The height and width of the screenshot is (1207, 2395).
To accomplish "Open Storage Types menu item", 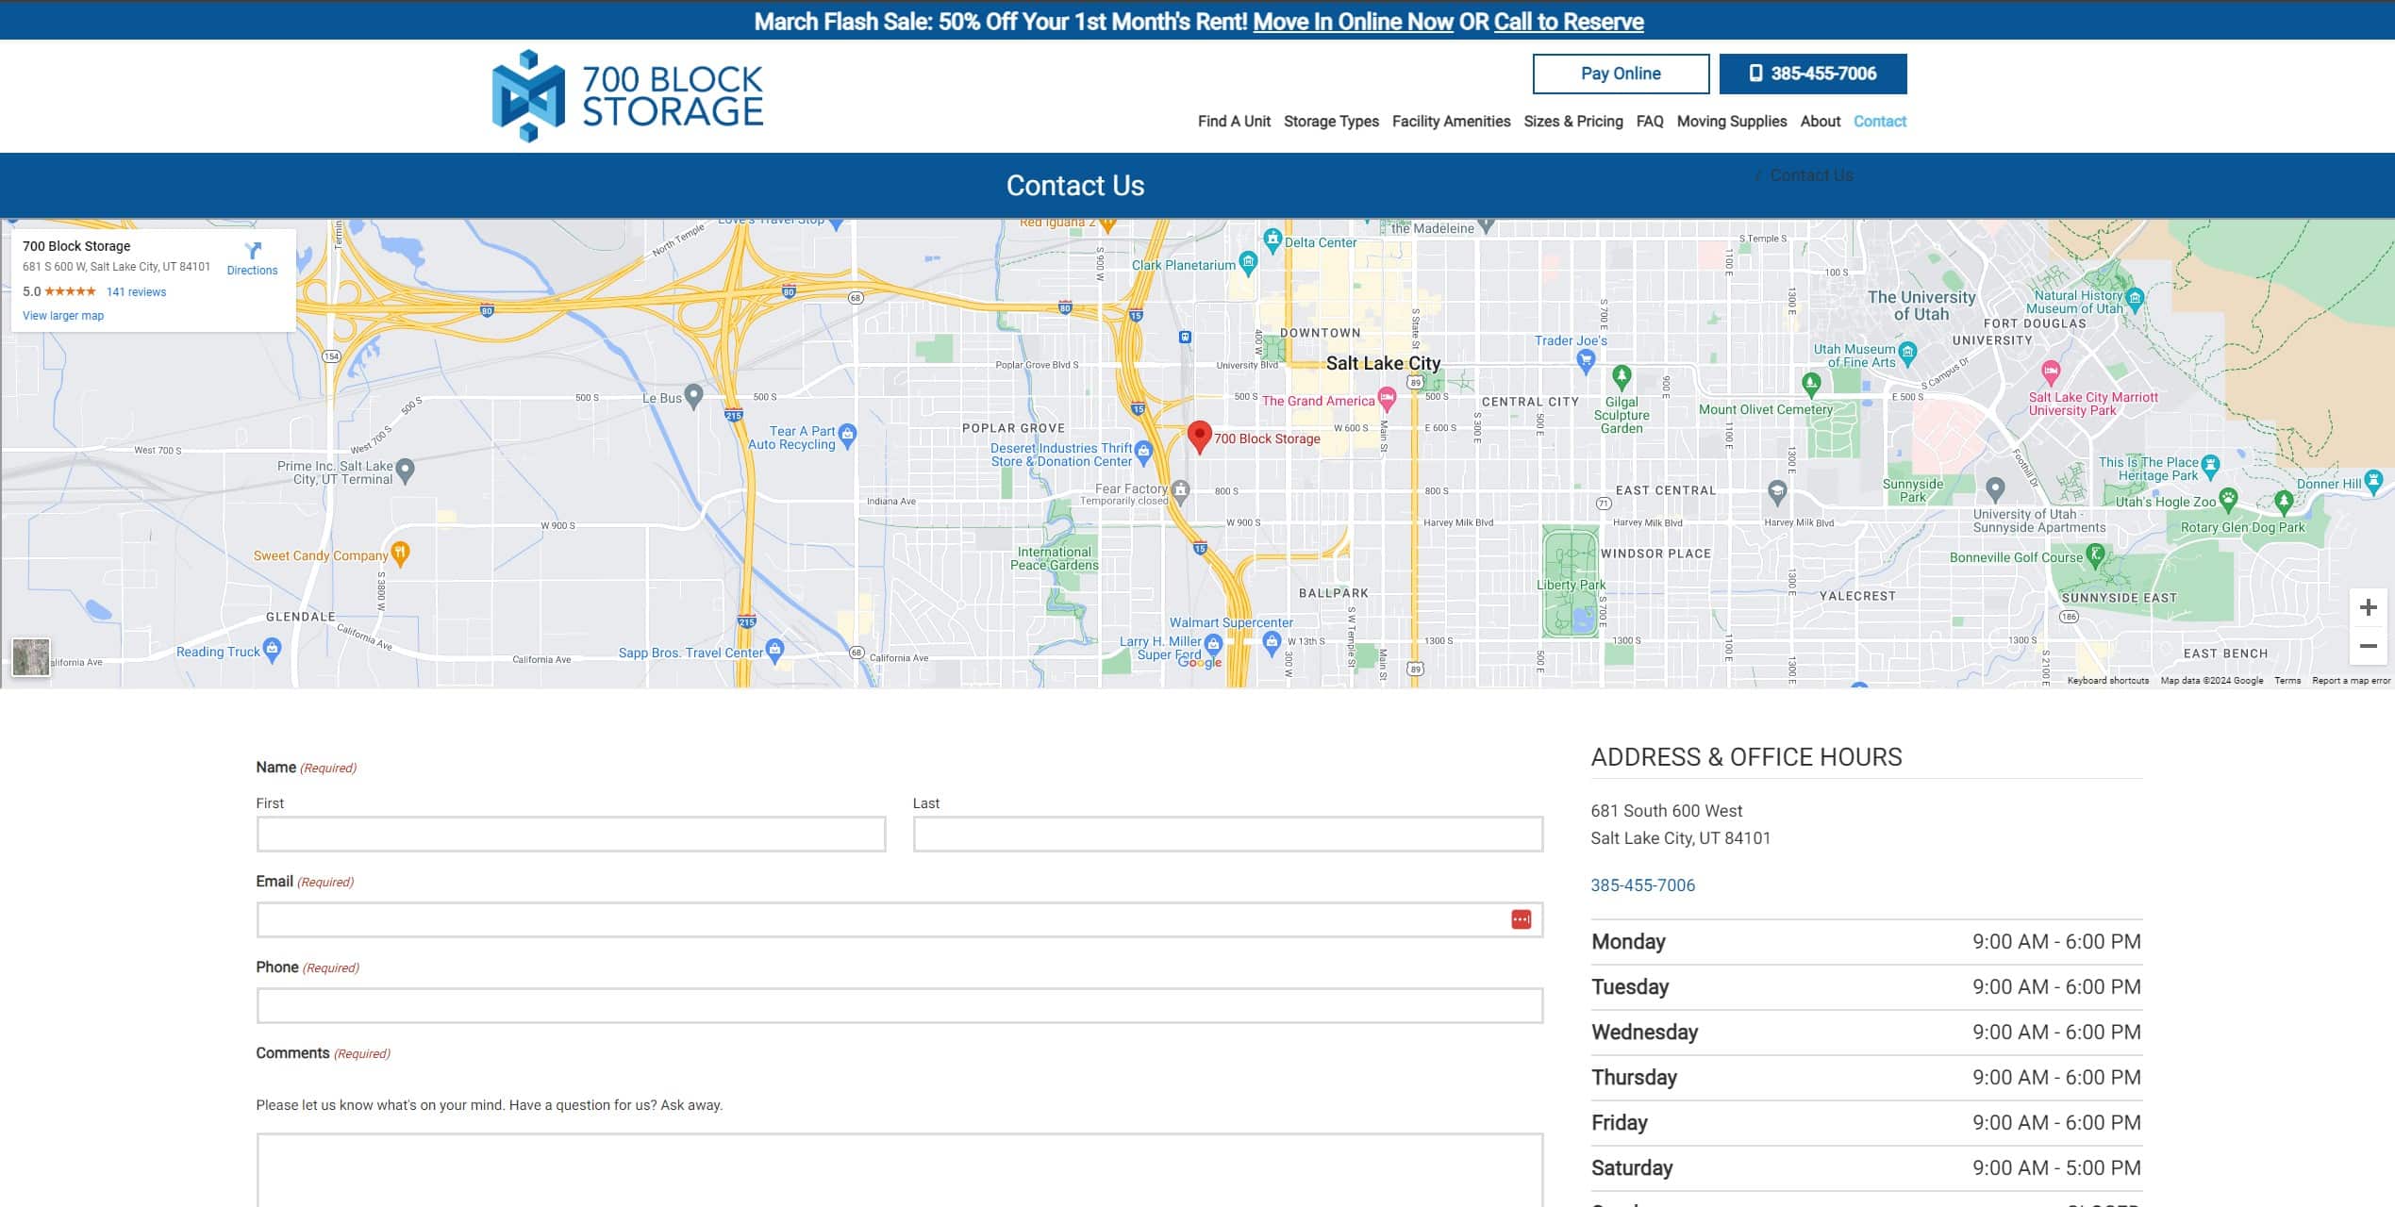I will (x=1331, y=122).
